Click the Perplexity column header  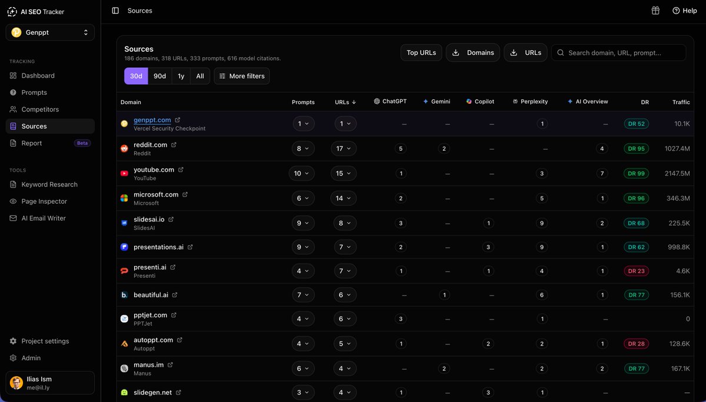pyautogui.click(x=530, y=101)
